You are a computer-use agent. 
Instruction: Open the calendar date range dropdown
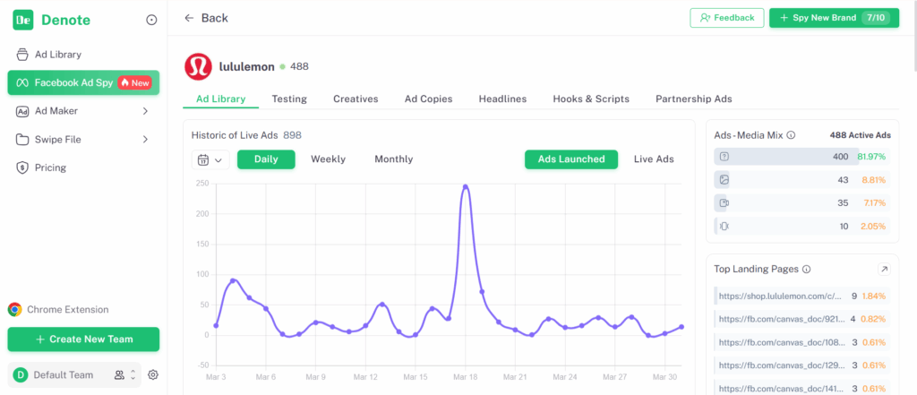(x=210, y=159)
